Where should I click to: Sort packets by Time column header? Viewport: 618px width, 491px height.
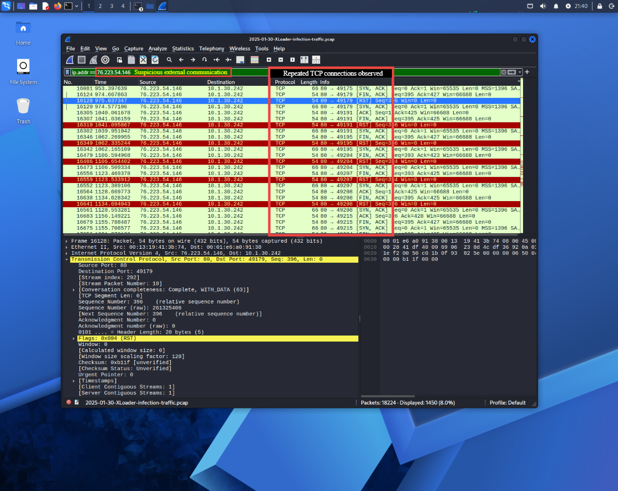[115, 82]
